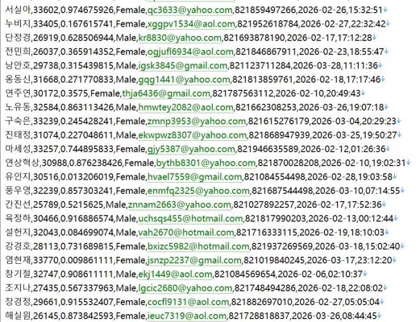Place cursor in text line starting 염현재

[201, 261]
